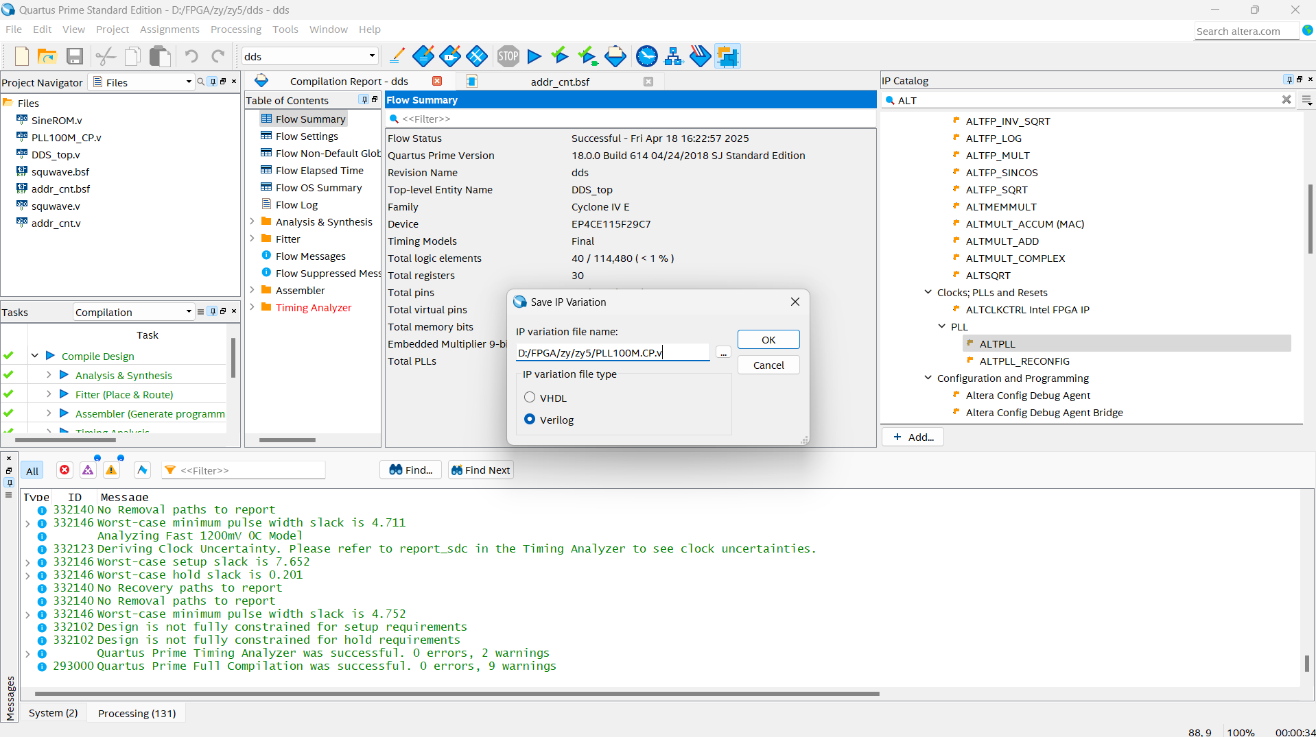
Task: Click OK in Save IP Variation dialog
Action: click(768, 340)
